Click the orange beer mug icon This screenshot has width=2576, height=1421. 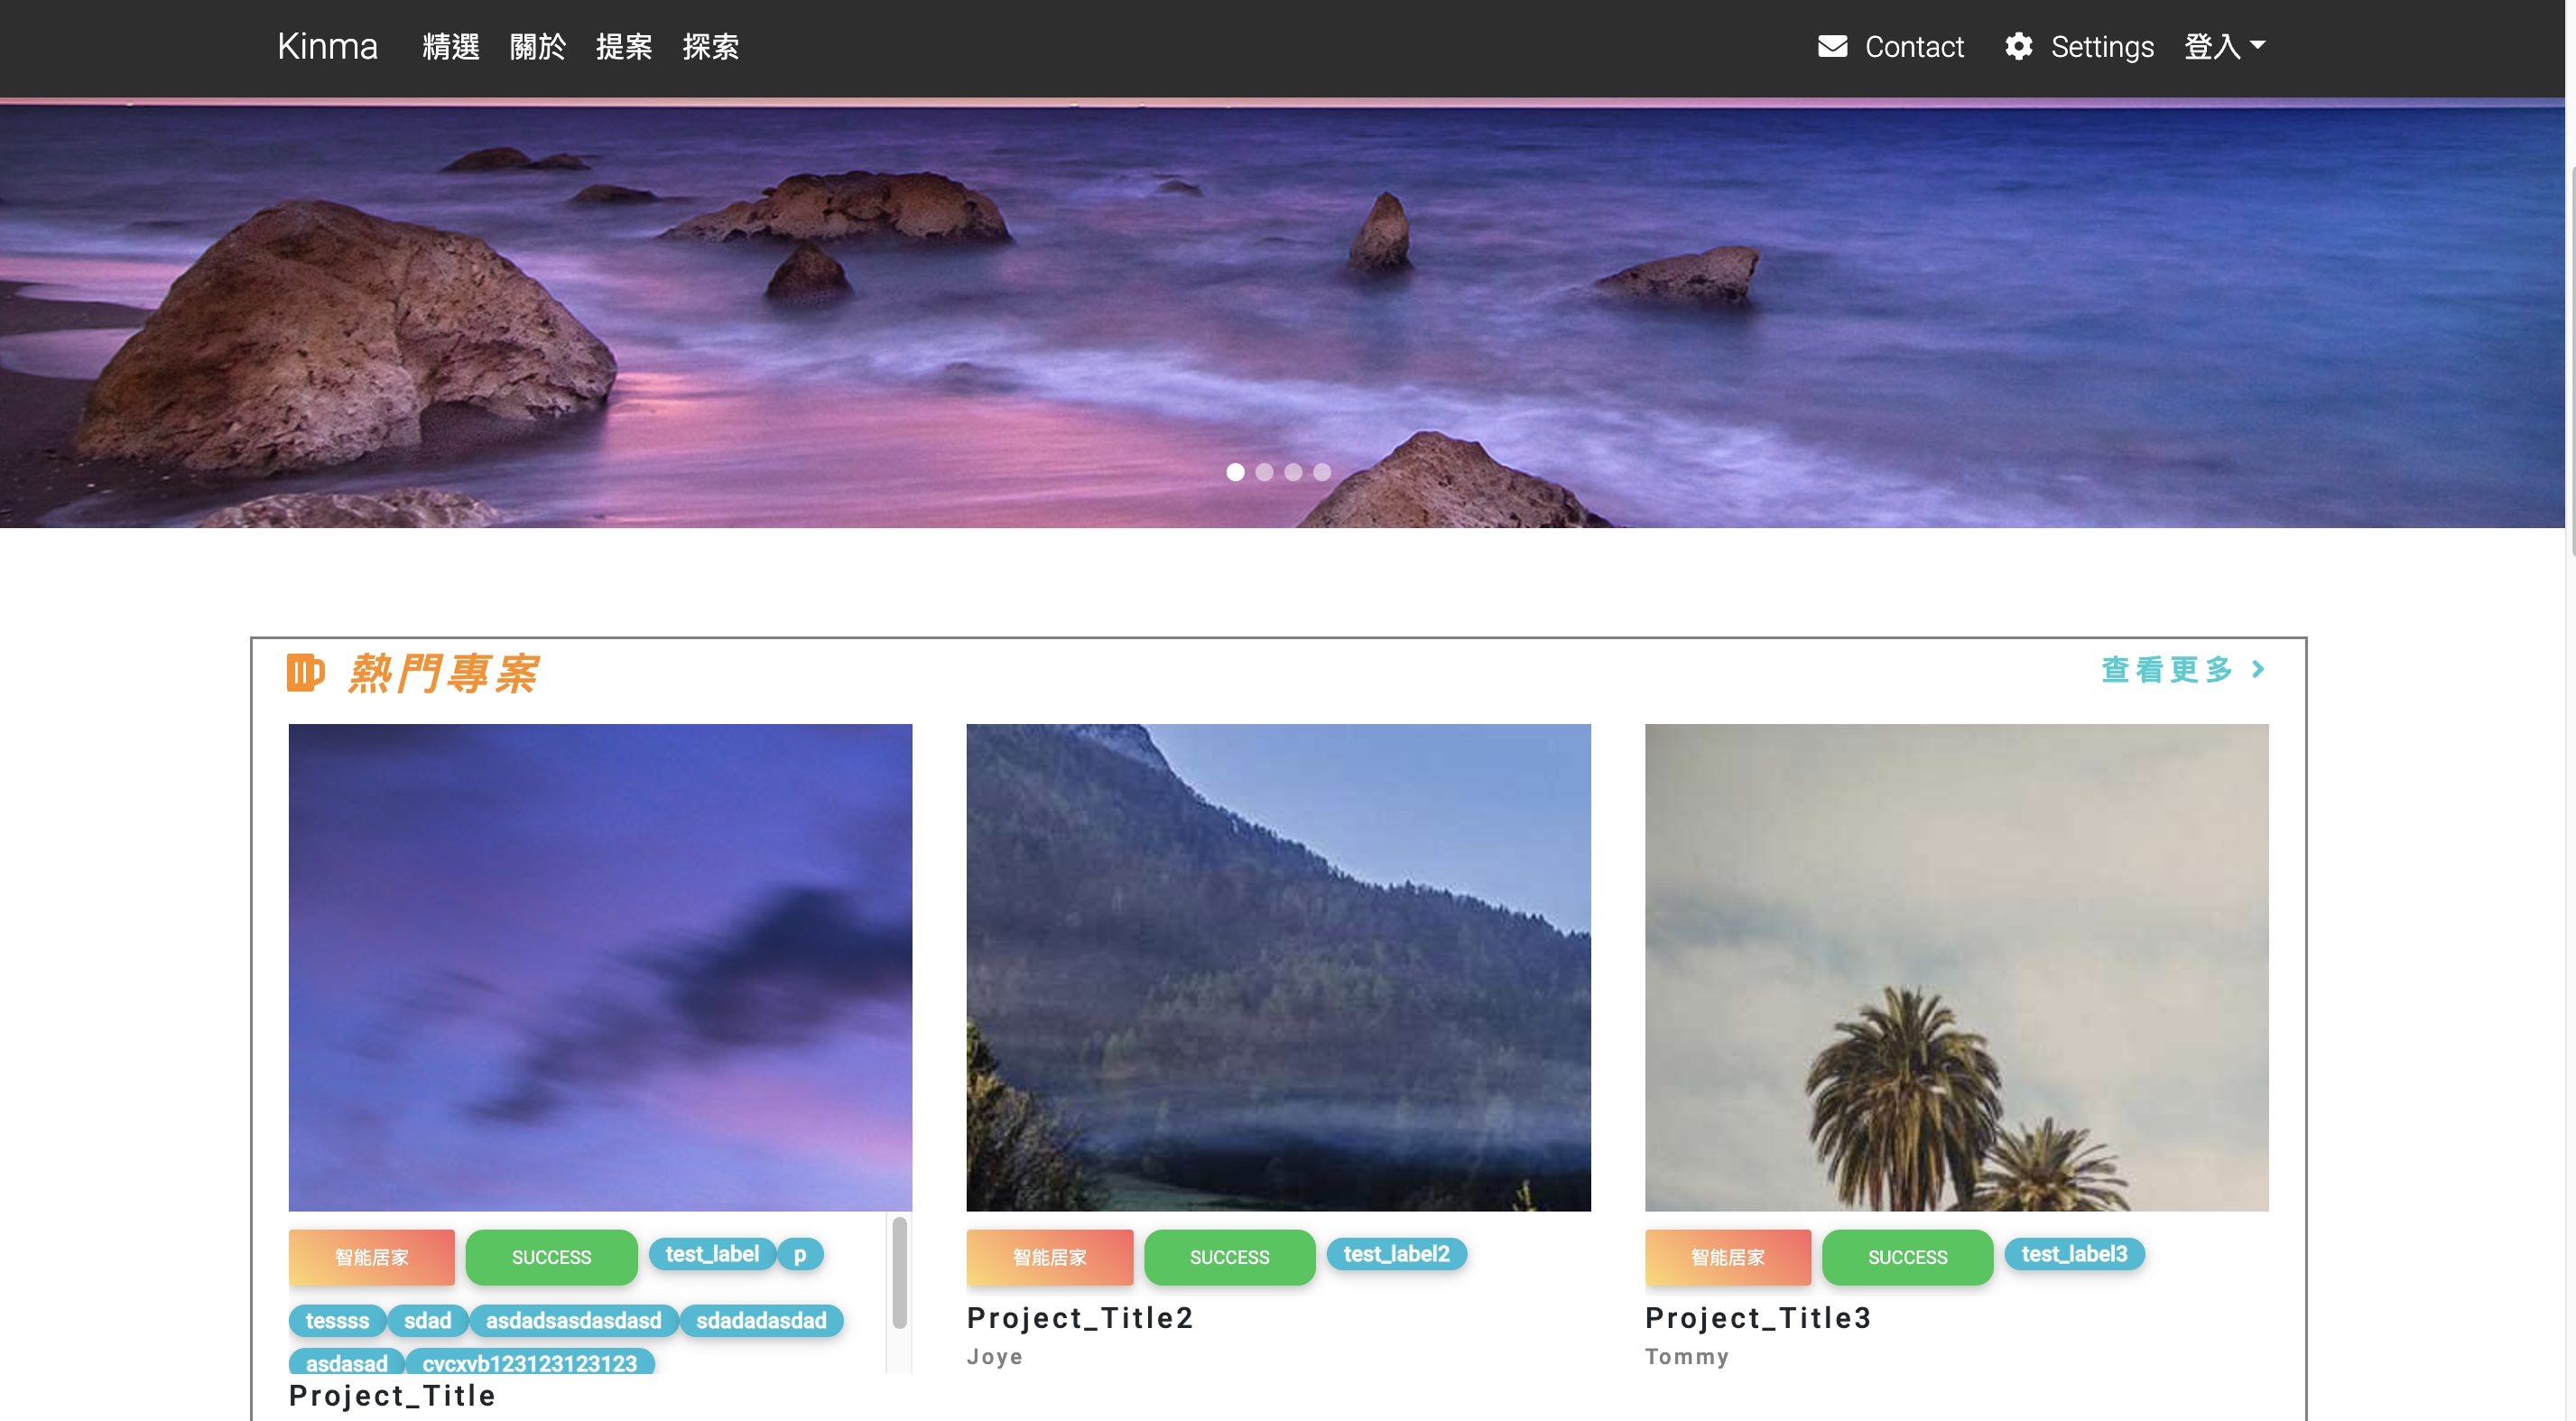coord(306,673)
